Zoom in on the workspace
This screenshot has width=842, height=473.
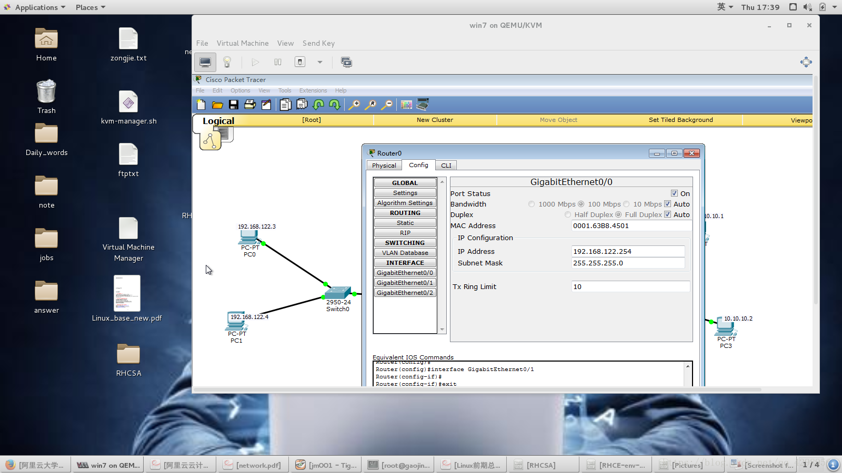[354, 105]
